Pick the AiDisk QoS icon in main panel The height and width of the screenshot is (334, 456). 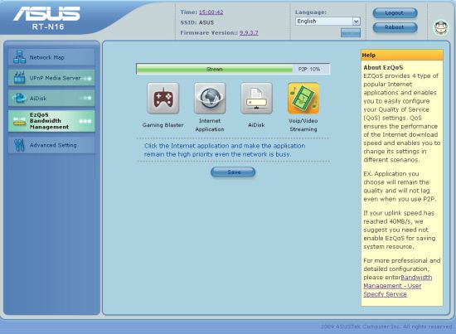click(x=256, y=98)
